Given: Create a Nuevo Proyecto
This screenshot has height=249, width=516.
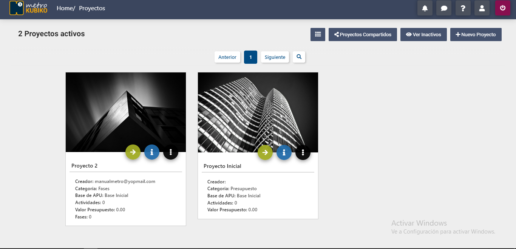Looking at the screenshot, I should pos(476,34).
